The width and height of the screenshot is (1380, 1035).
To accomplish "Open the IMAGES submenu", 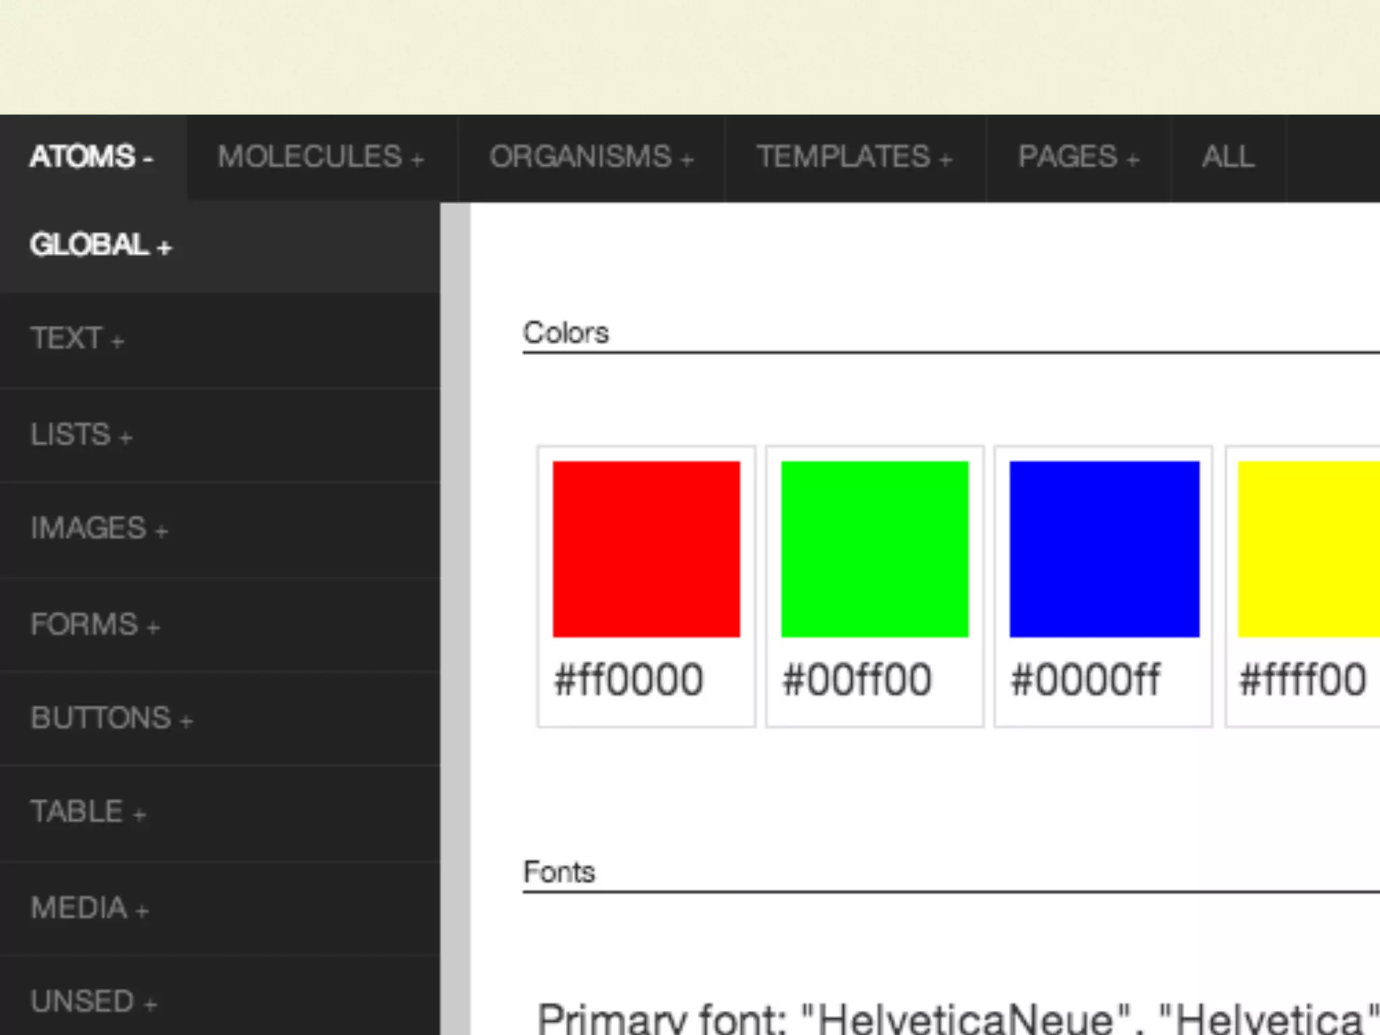I will tap(99, 528).
